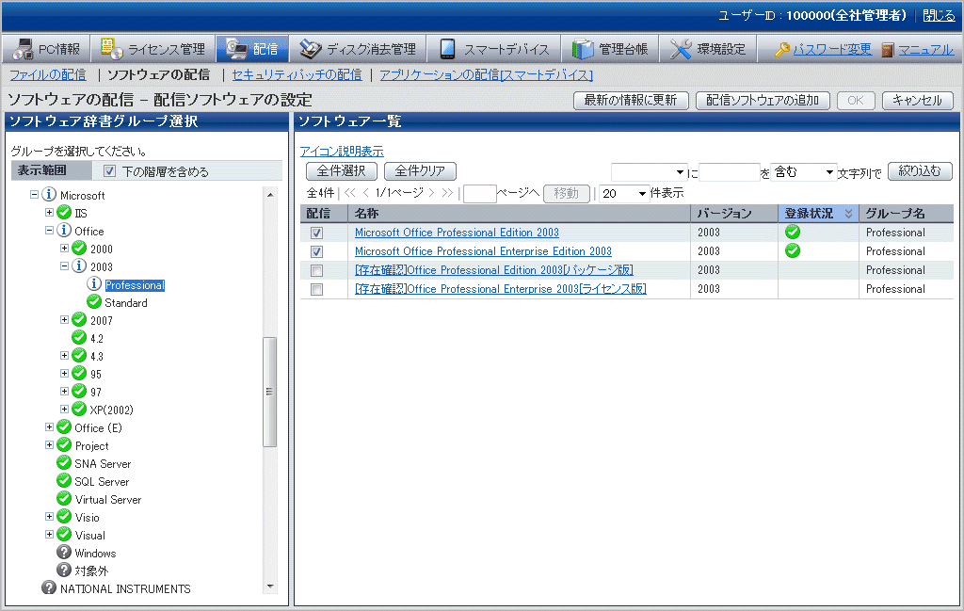Open the 環境設定 tab

pyautogui.click(x=708, y=49)
